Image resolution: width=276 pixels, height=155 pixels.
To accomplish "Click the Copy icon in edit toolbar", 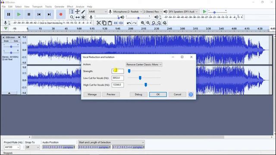I will click(104, 23).
